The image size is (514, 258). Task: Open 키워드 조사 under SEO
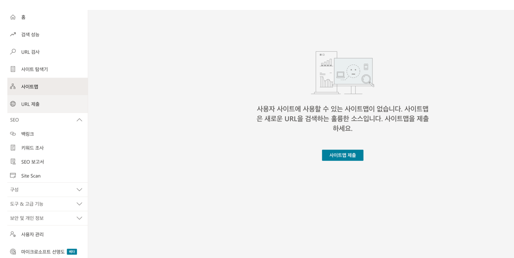(48, 148)
